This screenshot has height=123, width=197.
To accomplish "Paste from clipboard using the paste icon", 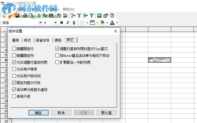I will pyautogui.click(x=51, y=16).
